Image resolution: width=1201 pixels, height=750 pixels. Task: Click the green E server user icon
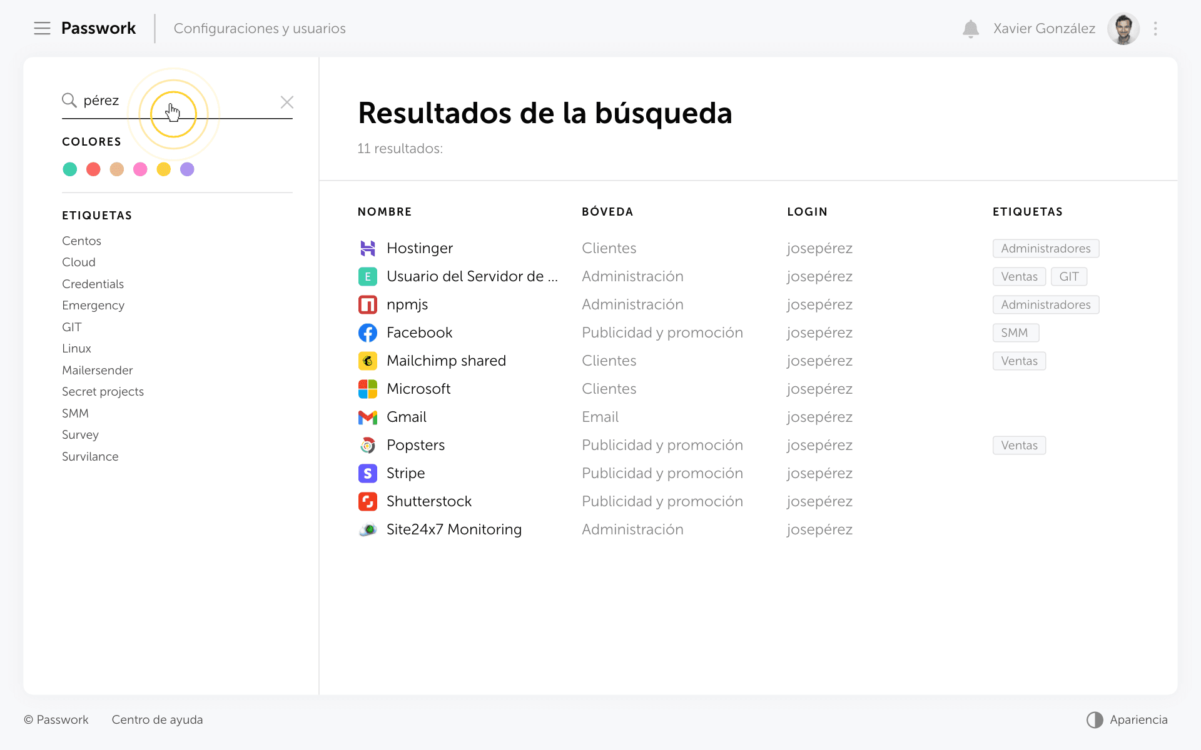coord(368,276)
